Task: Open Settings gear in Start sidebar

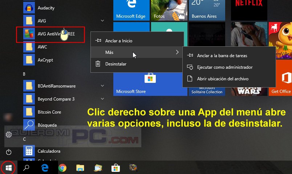Action: (x=9, y=135)
